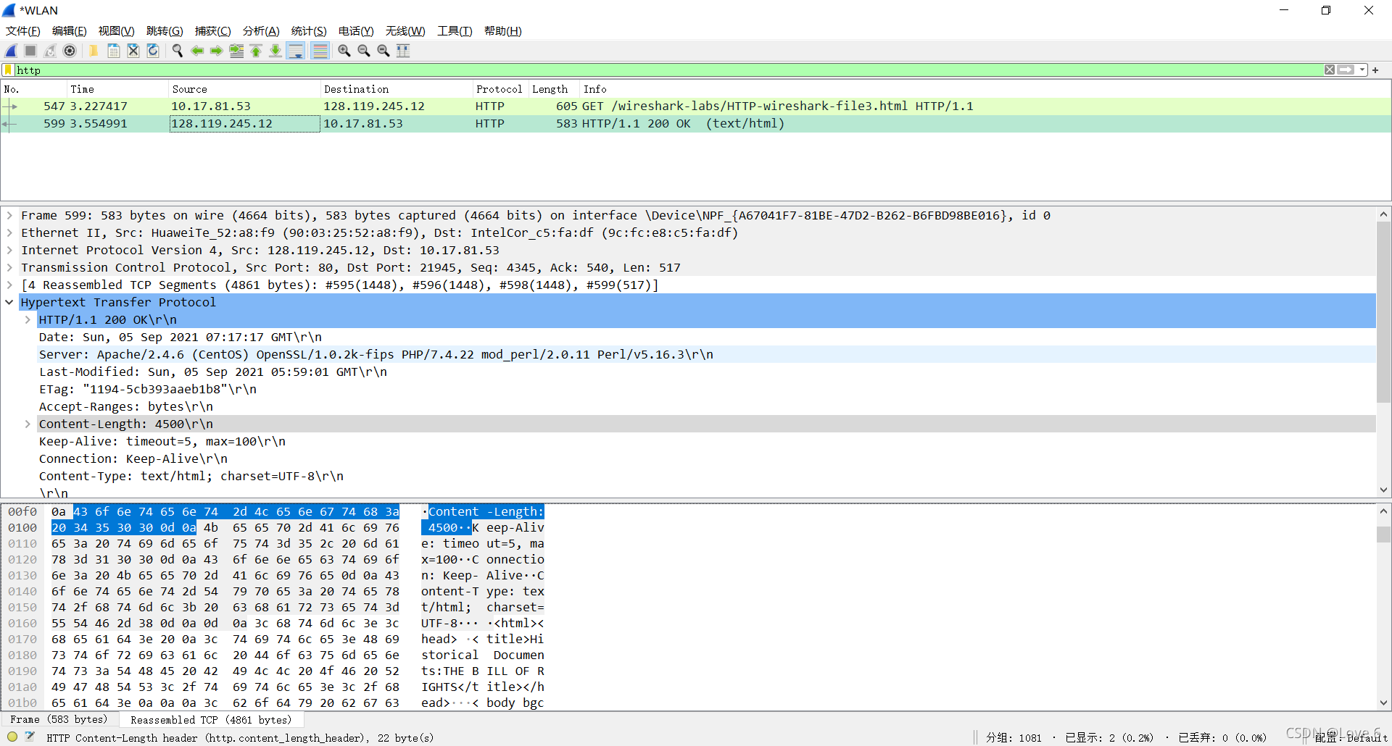This screenshot has width=1392, height=746.
Task: Expand the Ethernet II section
Action: (9, 233)
